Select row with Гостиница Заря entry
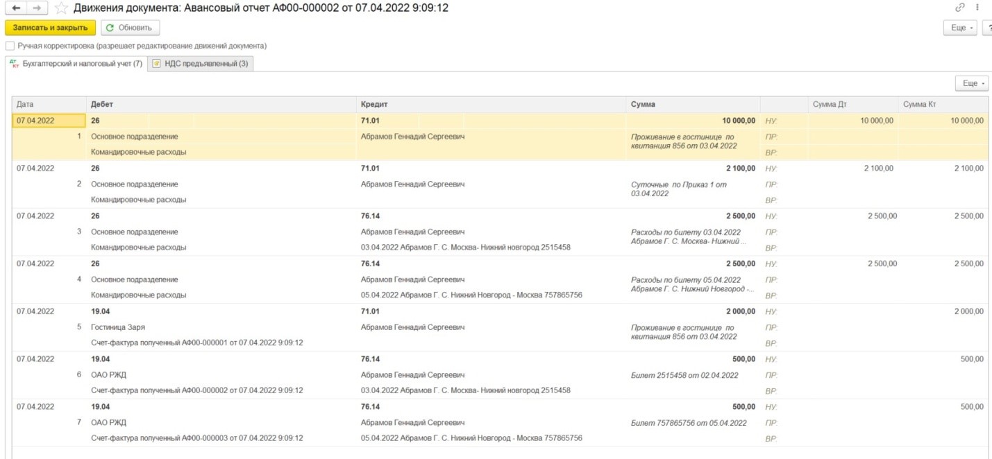 (x=500, y=327)
